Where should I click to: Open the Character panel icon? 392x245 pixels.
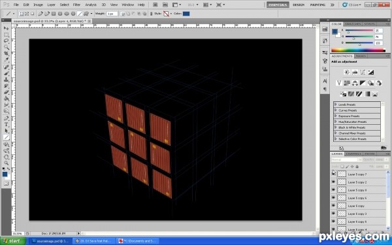pyautogui.click(x=325, y=81)
